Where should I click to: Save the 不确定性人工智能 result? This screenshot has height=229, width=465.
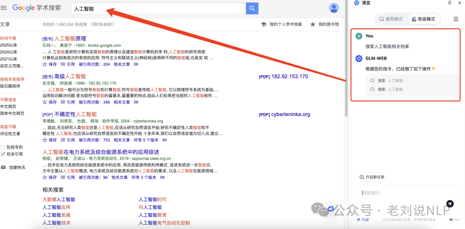50,140
